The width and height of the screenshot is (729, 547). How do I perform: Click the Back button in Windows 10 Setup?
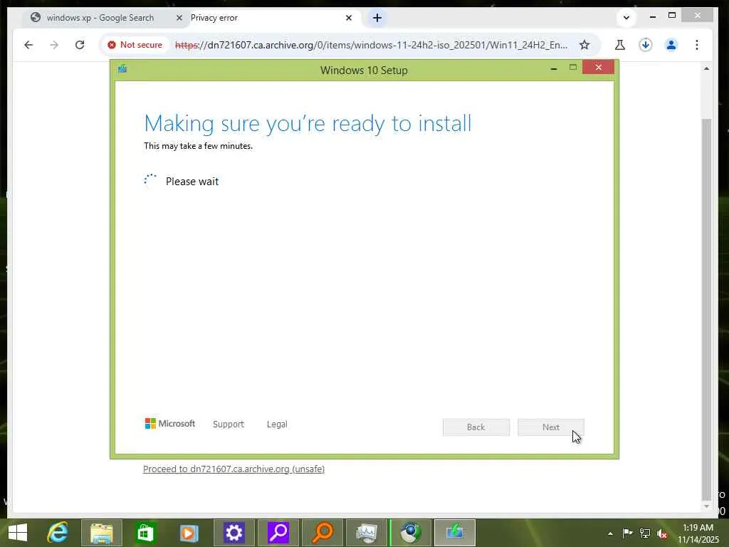click(476, 427)
